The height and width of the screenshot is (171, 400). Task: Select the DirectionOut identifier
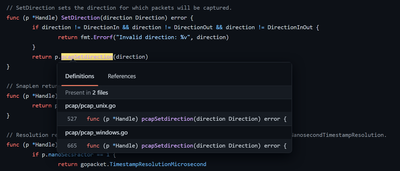(x=193, y=27)
